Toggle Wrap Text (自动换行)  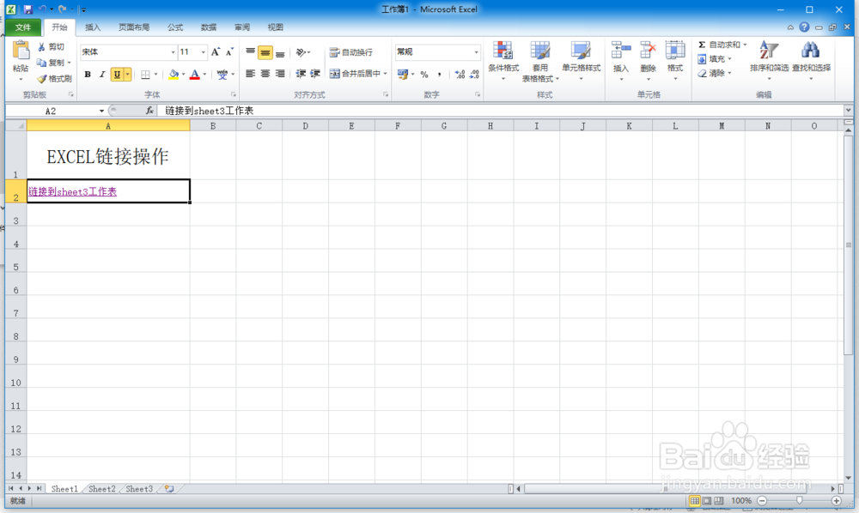[351, 52]
